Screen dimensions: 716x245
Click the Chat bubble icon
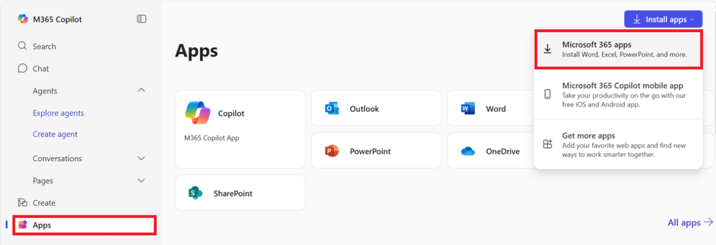click(22, 68)
